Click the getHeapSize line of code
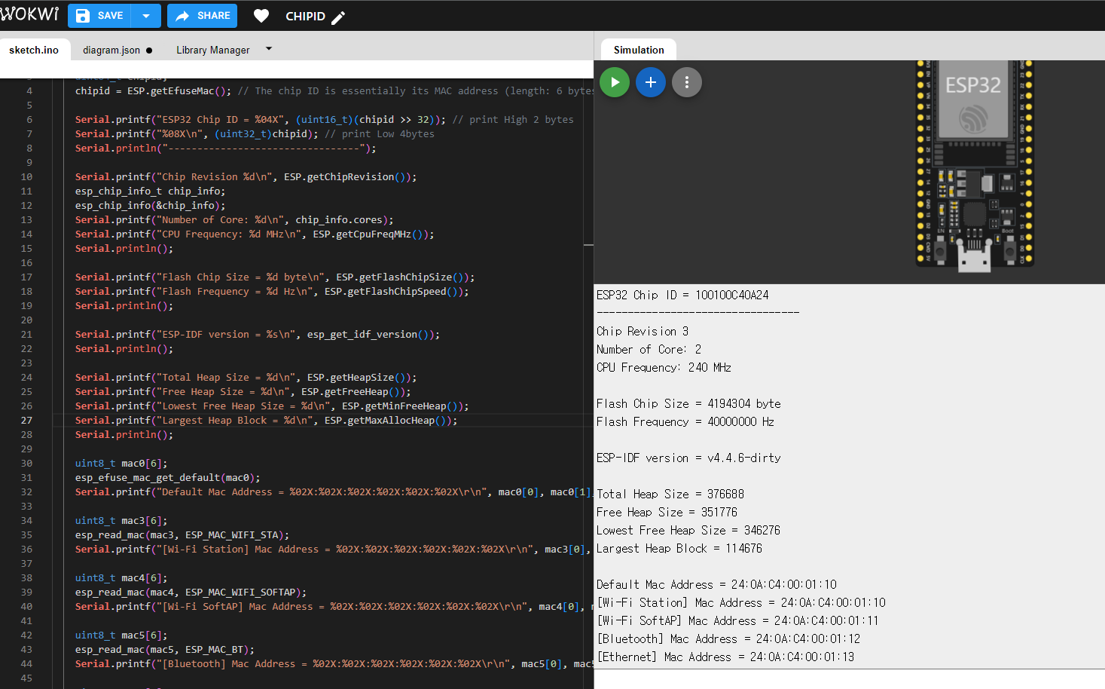Screen dimensions: 1105x689 tap(246, 378)
